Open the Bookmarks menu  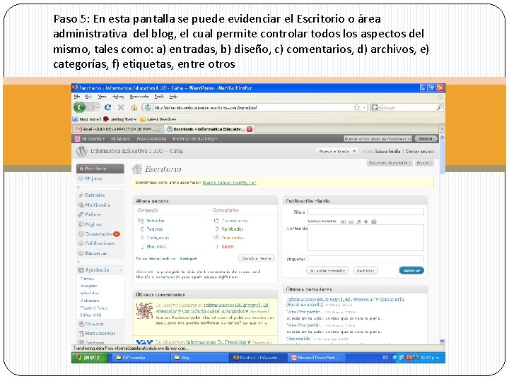[x=139, y=97]
